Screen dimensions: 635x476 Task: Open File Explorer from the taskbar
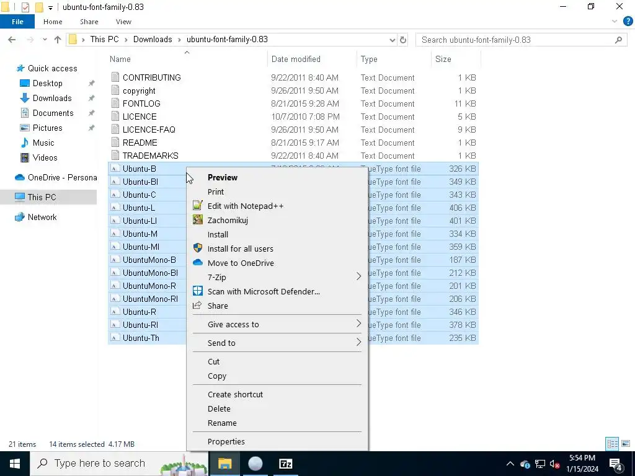tap(224, 464)
